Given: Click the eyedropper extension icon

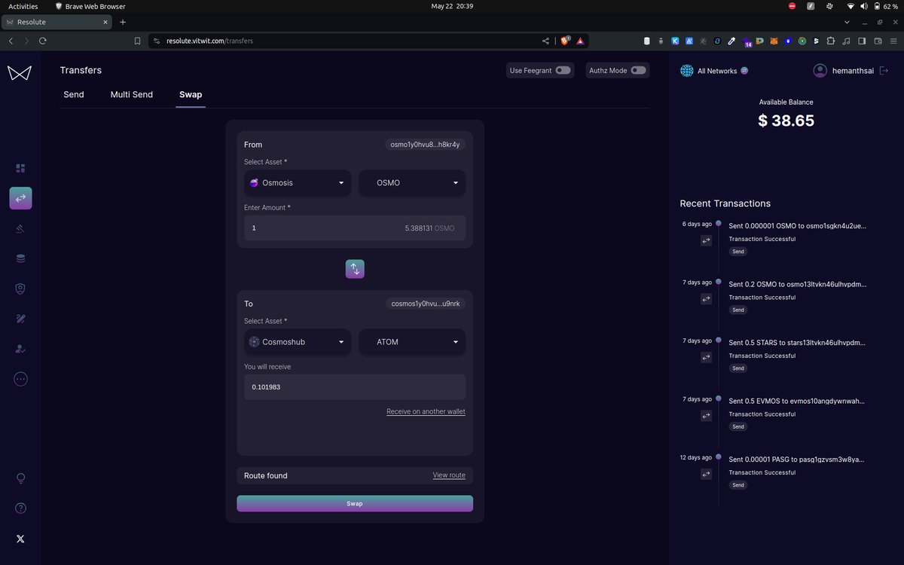Looking at the screenshot, I should (x=731, y=41).
